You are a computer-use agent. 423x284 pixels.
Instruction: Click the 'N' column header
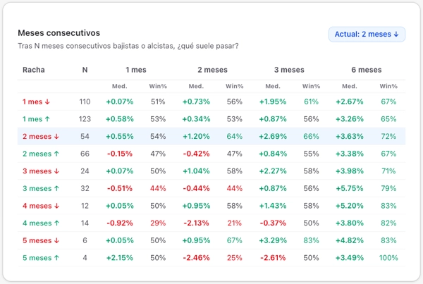(x=85, y=70)
